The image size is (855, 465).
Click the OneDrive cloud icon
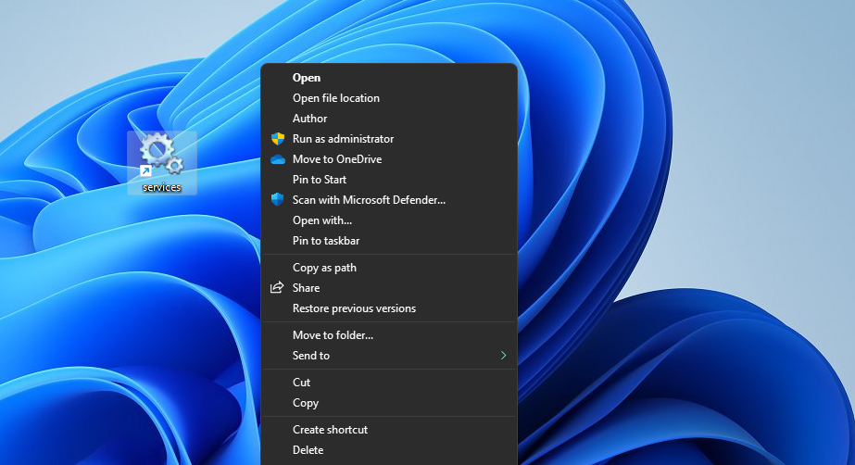point(277,159)
